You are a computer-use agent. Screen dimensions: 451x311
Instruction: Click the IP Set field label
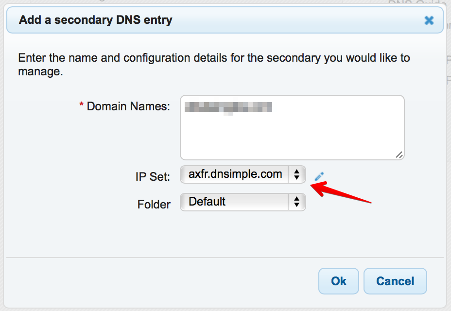(152, 176)
